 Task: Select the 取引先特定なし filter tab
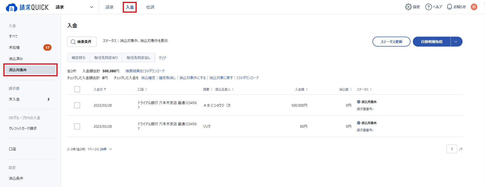139,58
